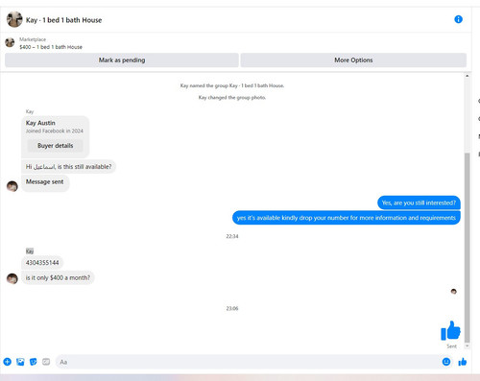This screenshot has height=381, width=480.
Task: Click the 'Kay Austin' profile name
Action: (x=40, y=123)
